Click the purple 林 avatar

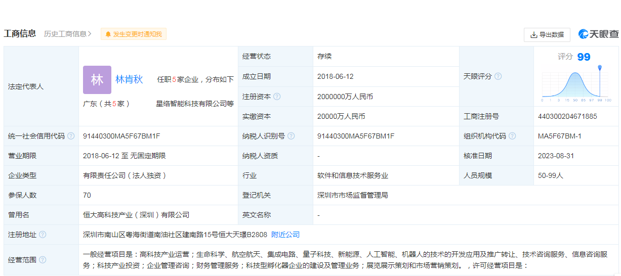(x=97, y=80)
